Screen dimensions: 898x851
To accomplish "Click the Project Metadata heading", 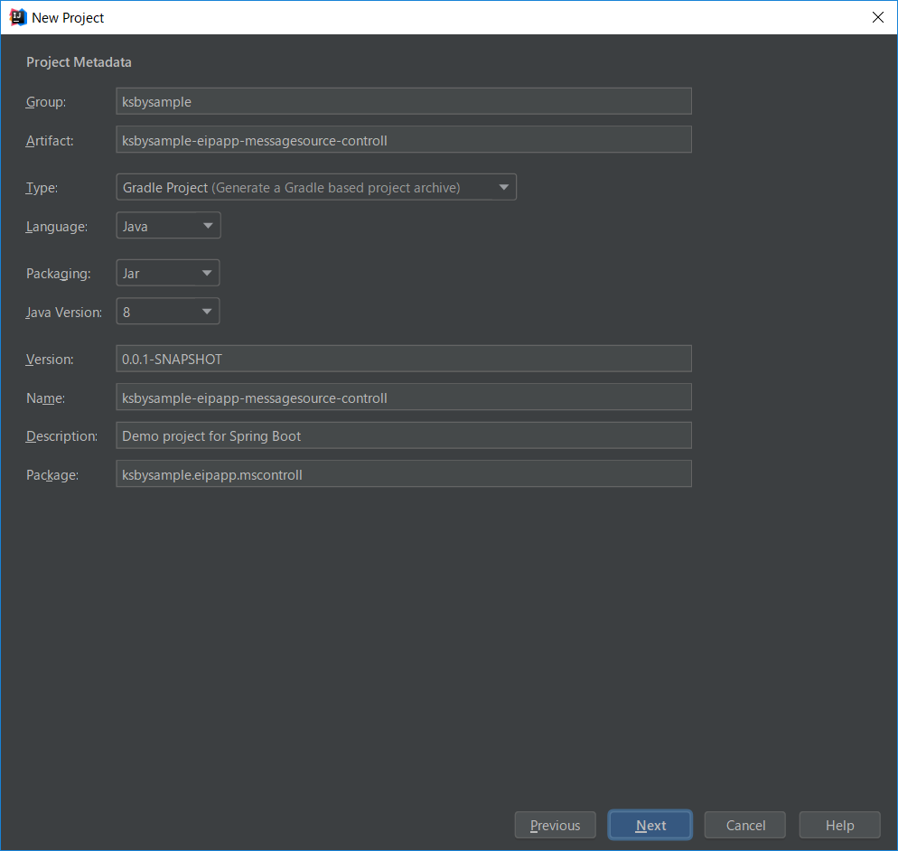I will point(79,61).
